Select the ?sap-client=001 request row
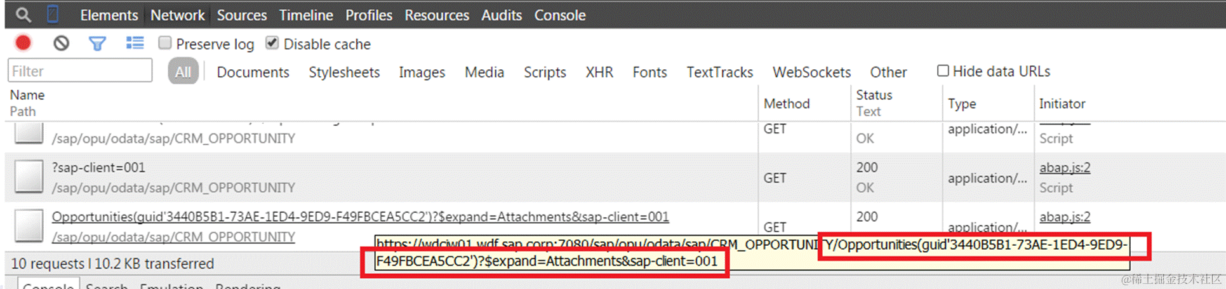The image size is (1226, 289). tap(615, 177)
